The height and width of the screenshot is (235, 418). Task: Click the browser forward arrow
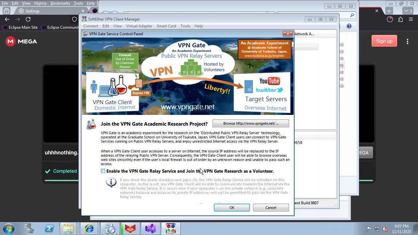pos(18,19)
